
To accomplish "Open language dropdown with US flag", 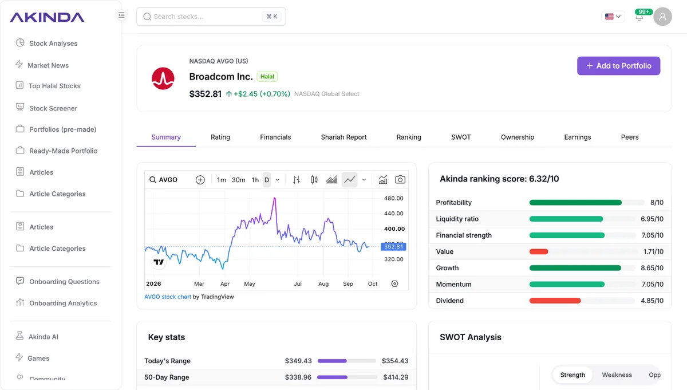I will (x=613, y=17).
